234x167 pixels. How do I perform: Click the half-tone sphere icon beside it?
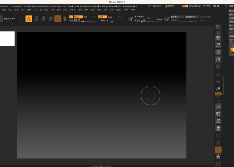click(x=65, y=19)
